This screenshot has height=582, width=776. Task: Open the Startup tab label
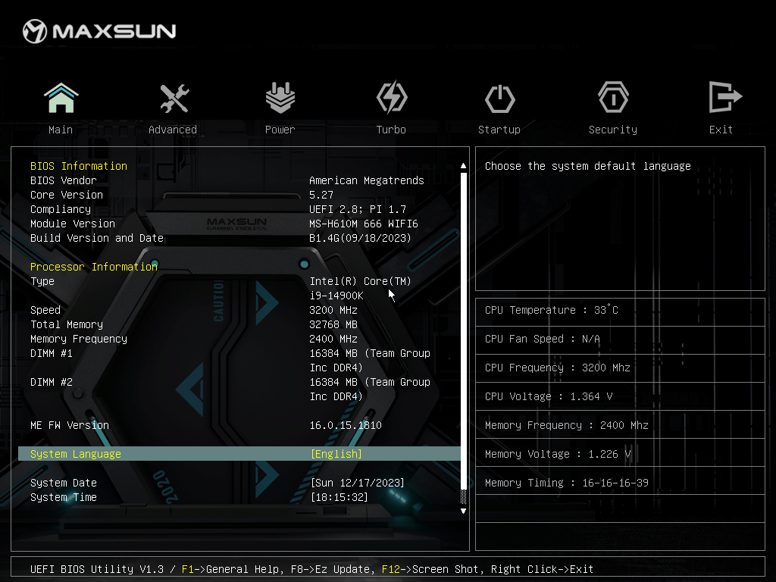(499, 130)
